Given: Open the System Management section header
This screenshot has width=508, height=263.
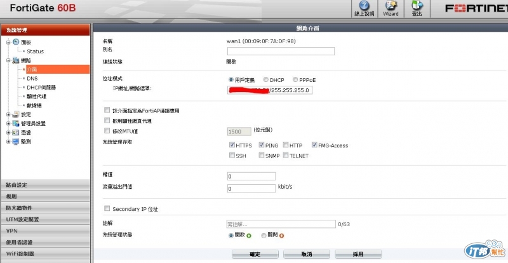Looking at the screenshot, I should pyautogui.click(x=45, y=30).
